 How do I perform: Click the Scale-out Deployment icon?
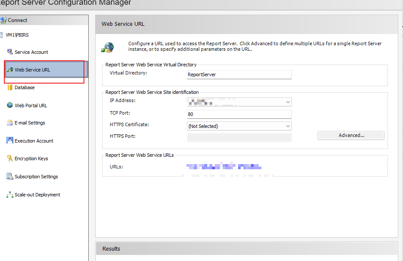pos(10,194)
